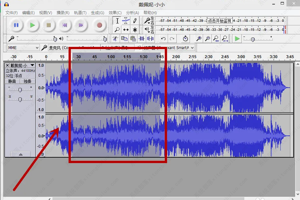Undo the last action
The height and width of the screenshot is (200, 300).
coord(163,39)
